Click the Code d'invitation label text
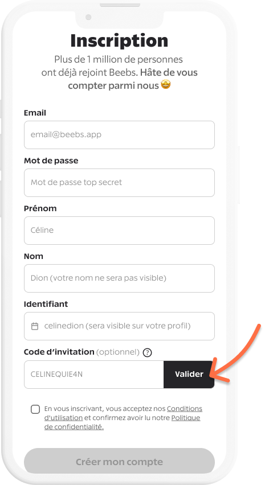The height and width of the screenshot is (485, 273). pyautogui.click(x=59, y=352)
